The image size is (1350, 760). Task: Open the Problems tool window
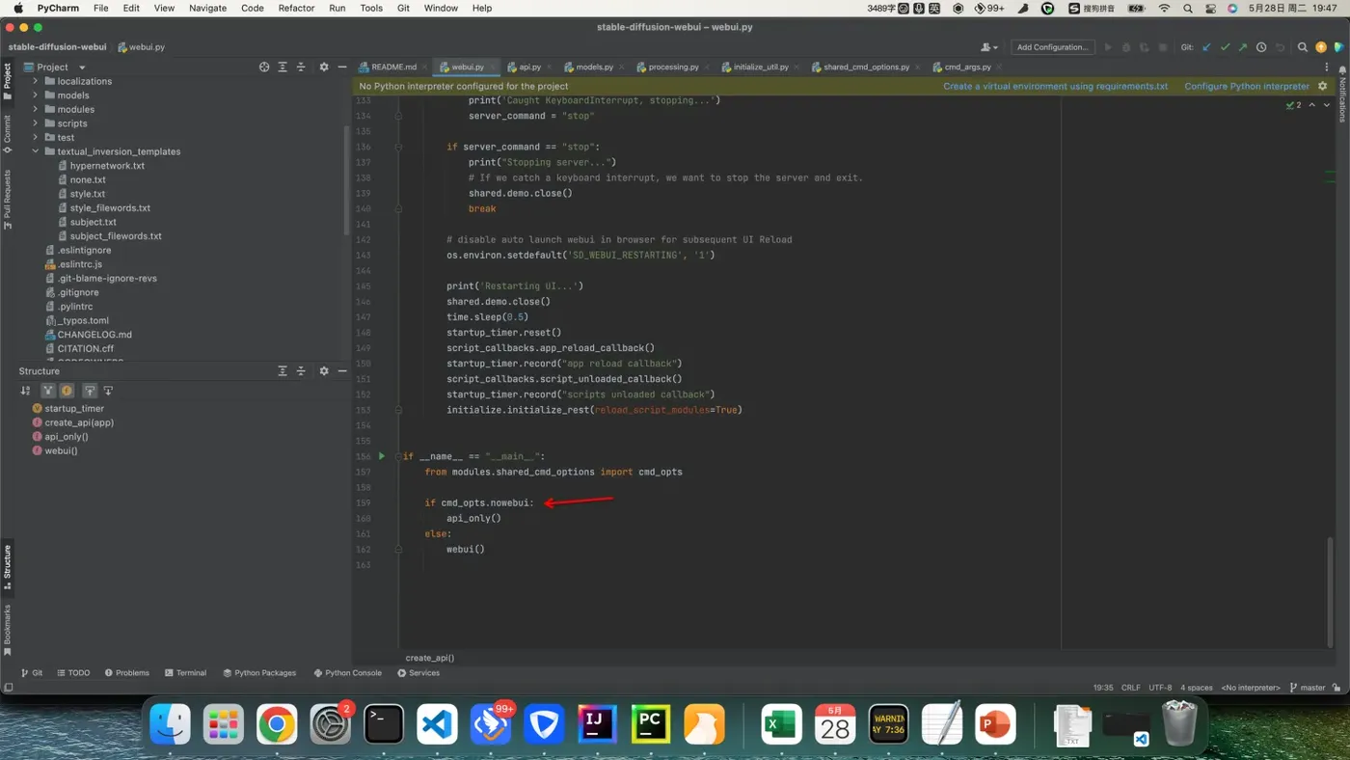[x=126, y=673]
